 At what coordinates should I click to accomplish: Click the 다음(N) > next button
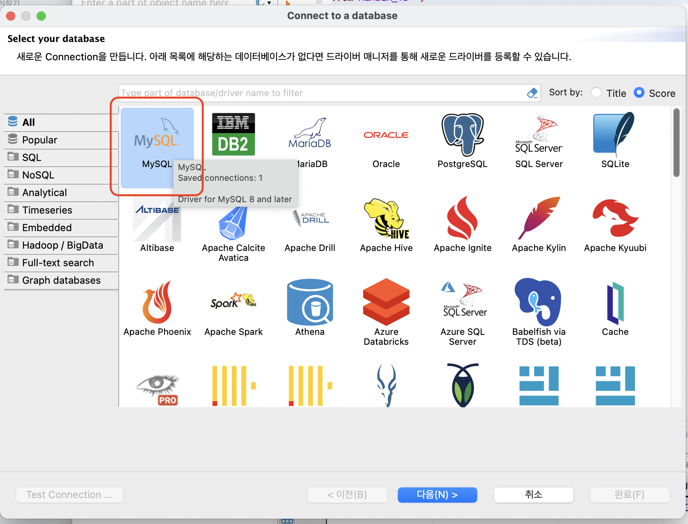[x=438, y=495]
